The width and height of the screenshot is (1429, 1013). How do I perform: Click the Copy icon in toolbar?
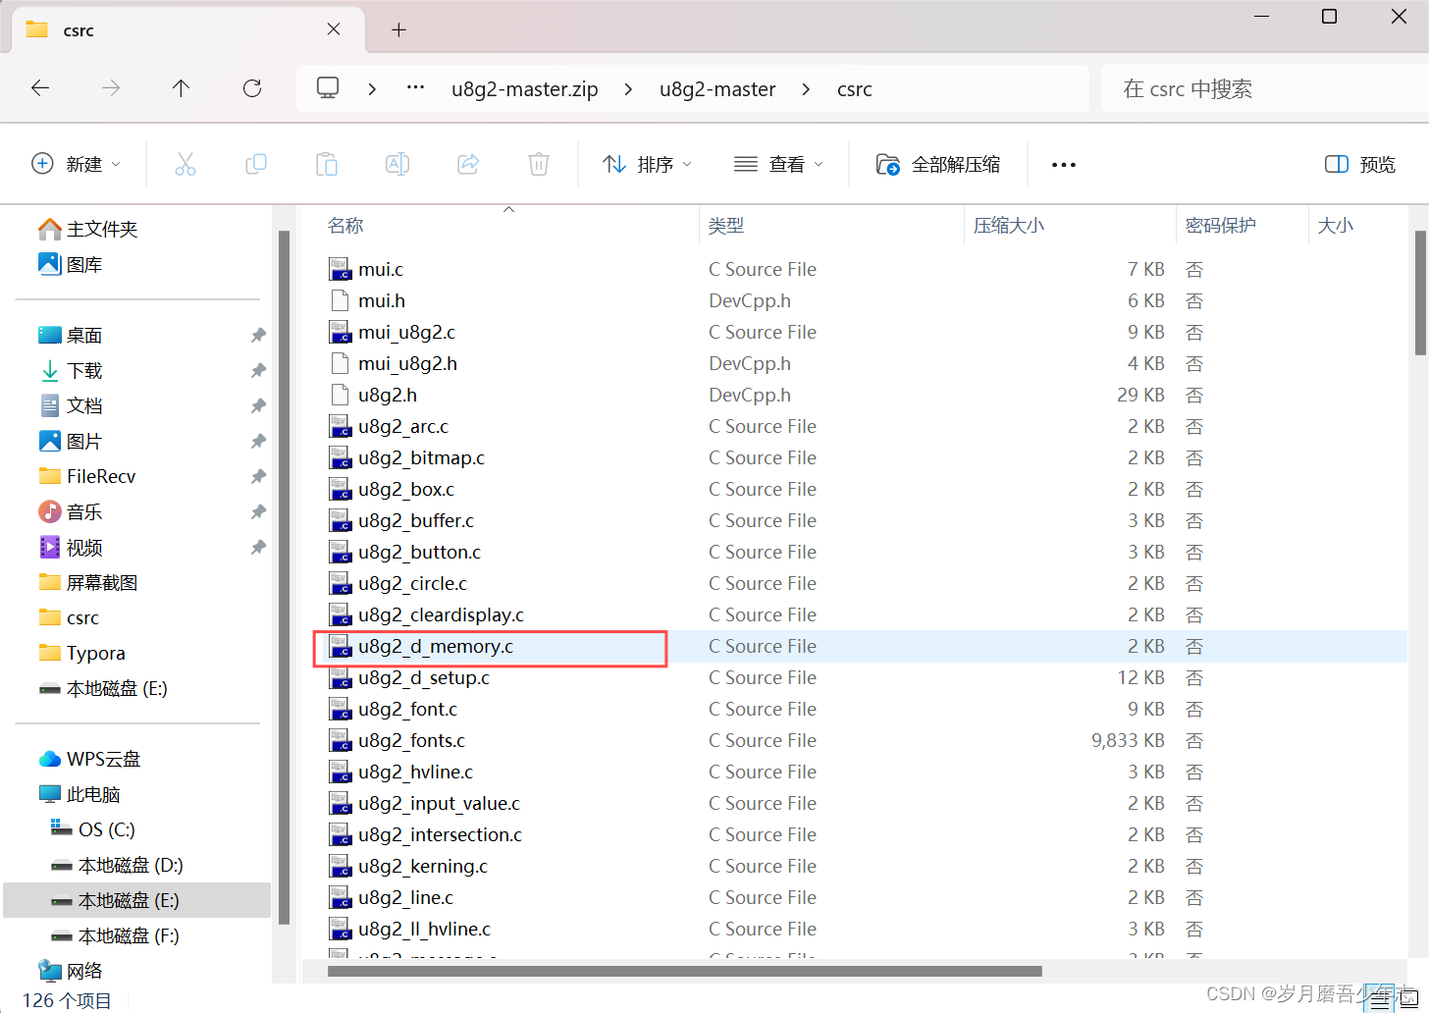256,164
